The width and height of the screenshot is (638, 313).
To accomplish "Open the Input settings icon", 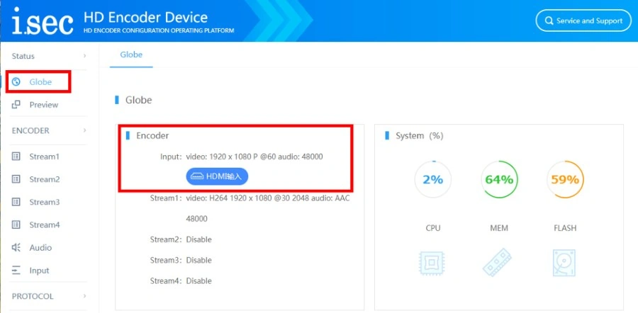I will click(16, 271).
